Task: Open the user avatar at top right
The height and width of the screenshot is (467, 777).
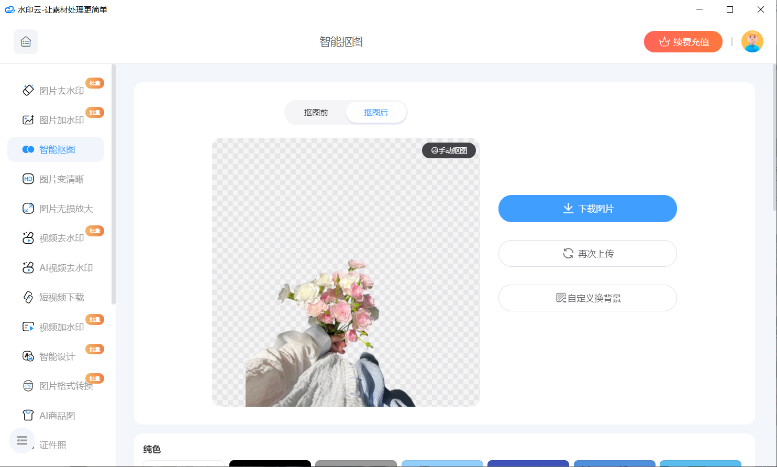Action: point(752,41)
